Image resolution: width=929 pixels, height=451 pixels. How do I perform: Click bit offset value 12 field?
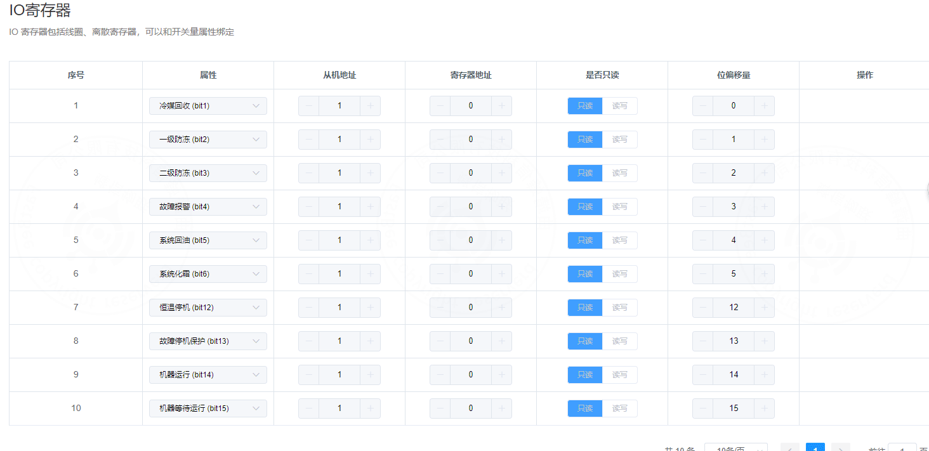(734, 308)
